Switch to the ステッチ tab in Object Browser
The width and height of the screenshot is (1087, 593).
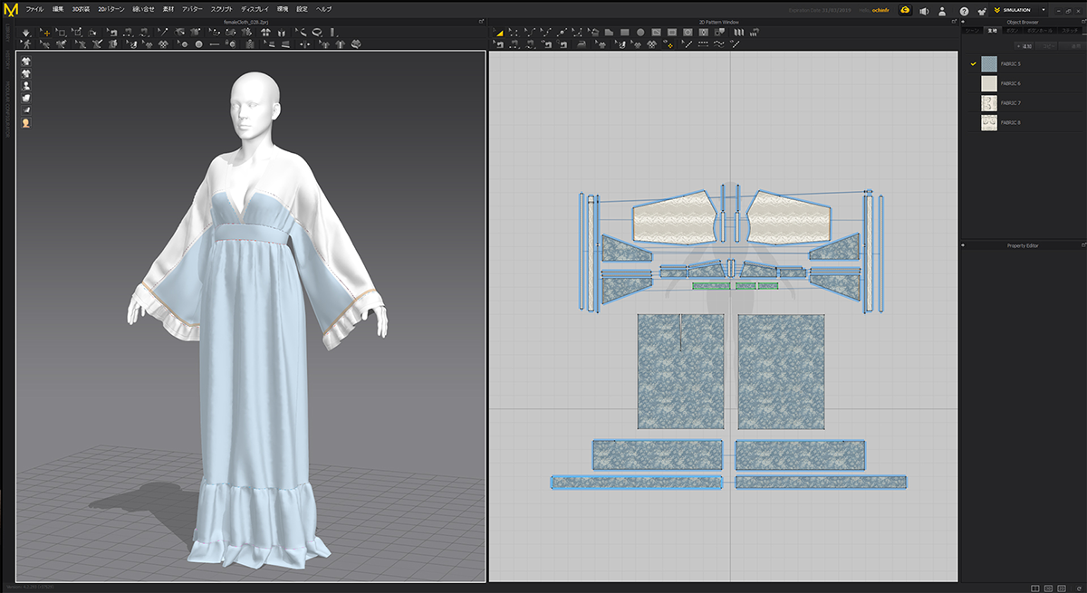point(1070,31)
